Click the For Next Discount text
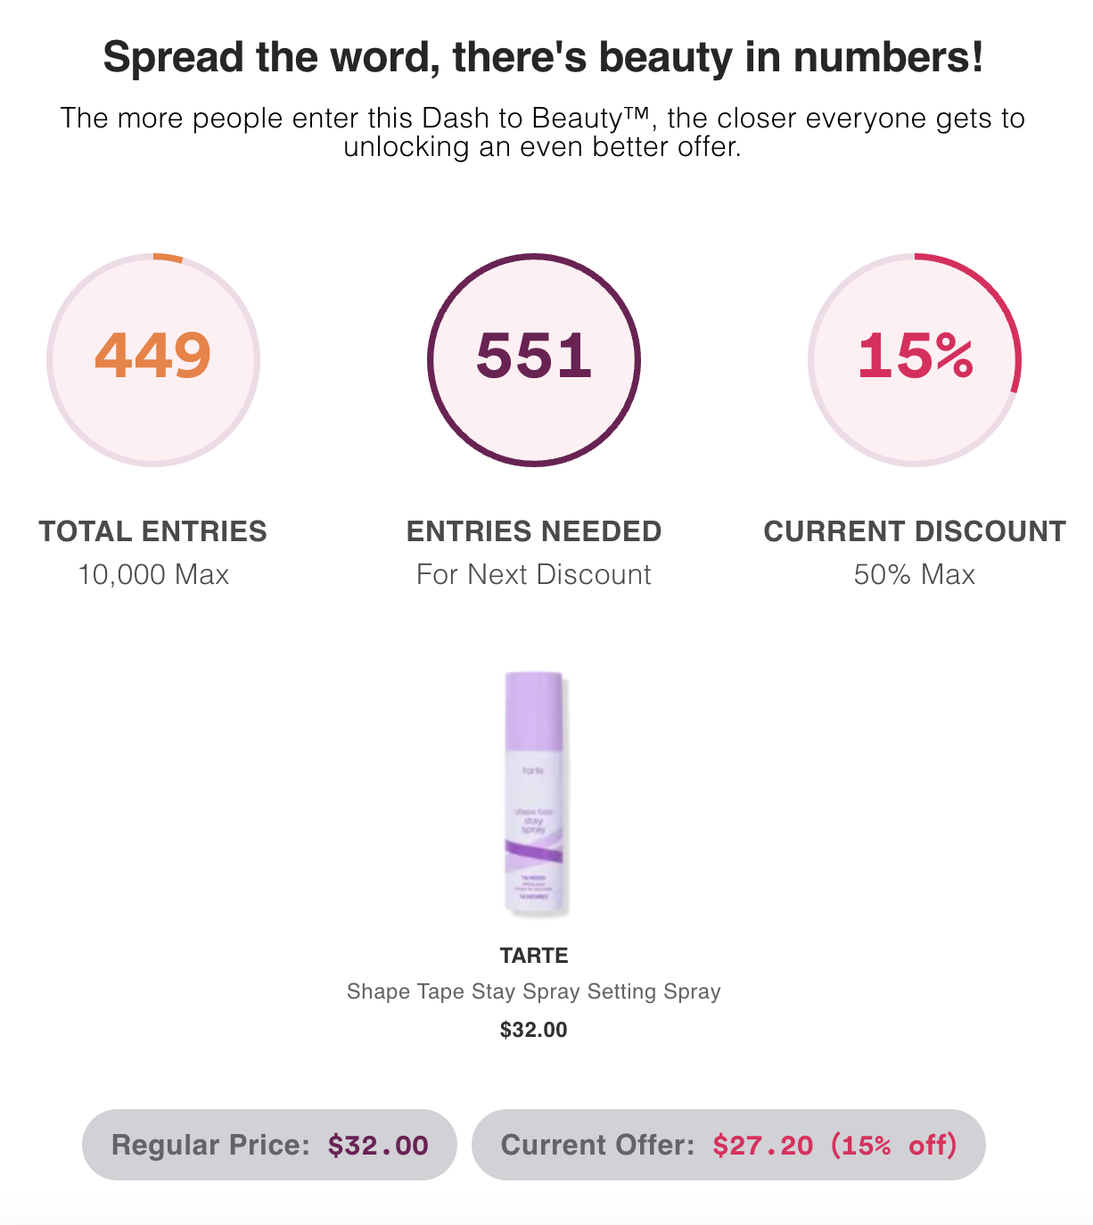 pos(534,574)
